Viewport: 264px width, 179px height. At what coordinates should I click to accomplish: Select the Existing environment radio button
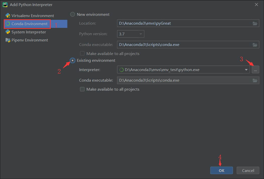pyautogui.click(x=73, y=61)
